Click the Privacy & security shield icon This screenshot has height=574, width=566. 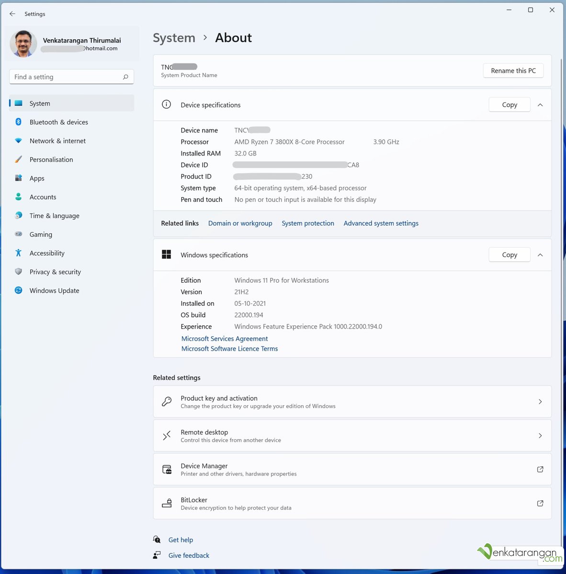pyautogui.click(x=19, y=271)
